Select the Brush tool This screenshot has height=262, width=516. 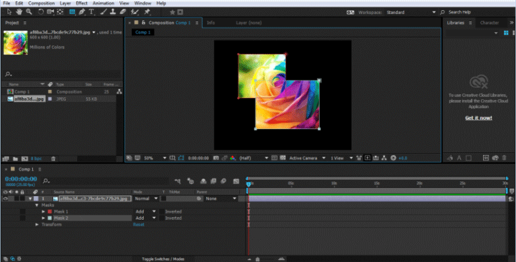pyautogui.click(x=103, y=12)
